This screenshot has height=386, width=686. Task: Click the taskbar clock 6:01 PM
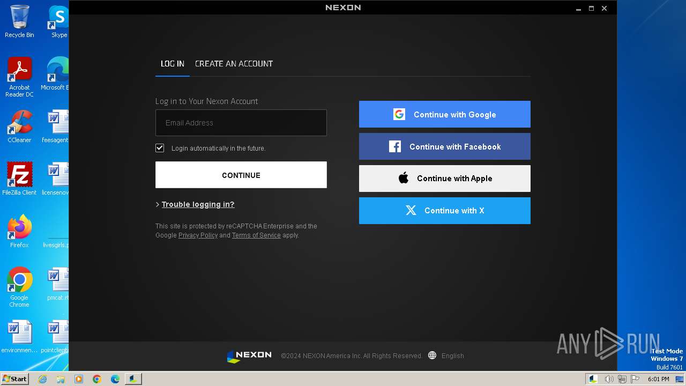[x=658, y=379]
